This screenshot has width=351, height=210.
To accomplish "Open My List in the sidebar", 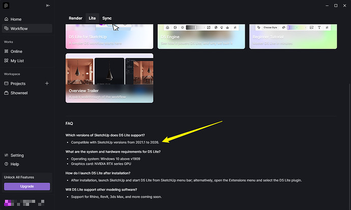I will pyautogui.click(x=27, y=61).
